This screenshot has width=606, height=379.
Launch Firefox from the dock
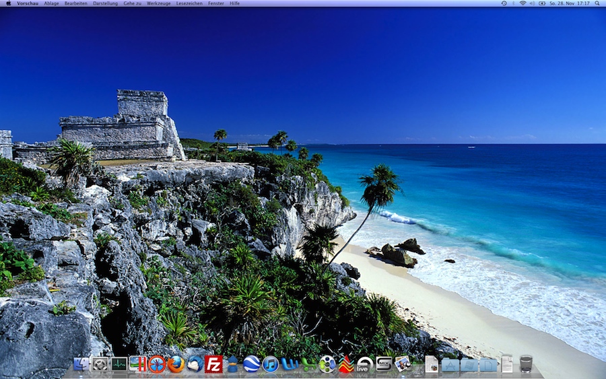pyautogui.click(x=176, y=364)
